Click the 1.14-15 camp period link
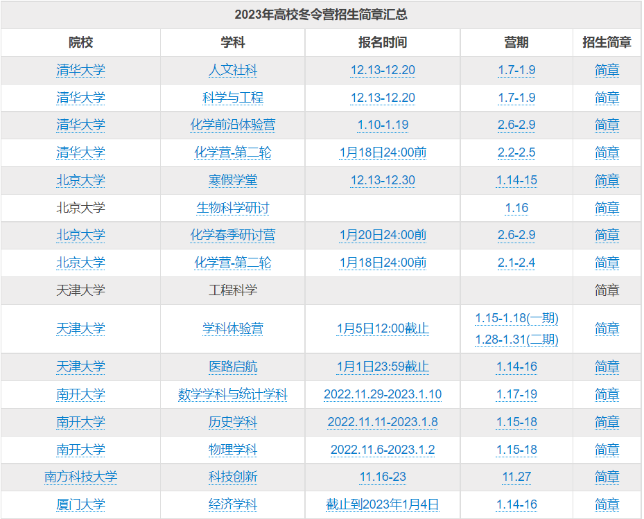 (516, 180)
